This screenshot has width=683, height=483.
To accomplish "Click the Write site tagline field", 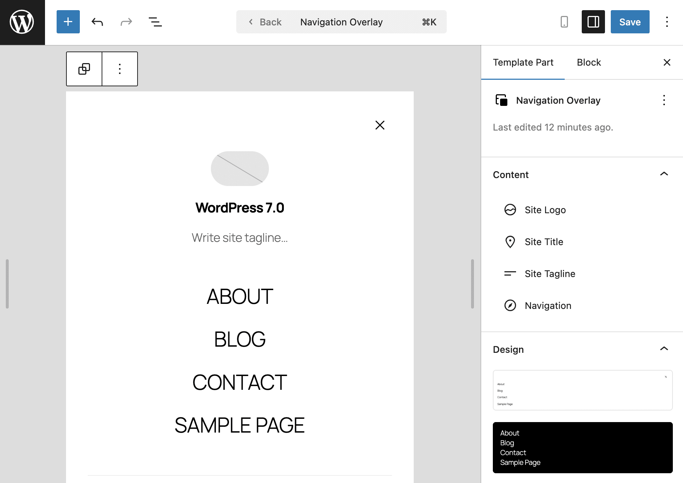I will coord(240,238).
